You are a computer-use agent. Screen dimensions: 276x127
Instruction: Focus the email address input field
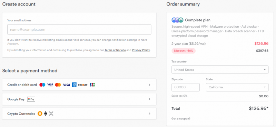pos(79,29)
